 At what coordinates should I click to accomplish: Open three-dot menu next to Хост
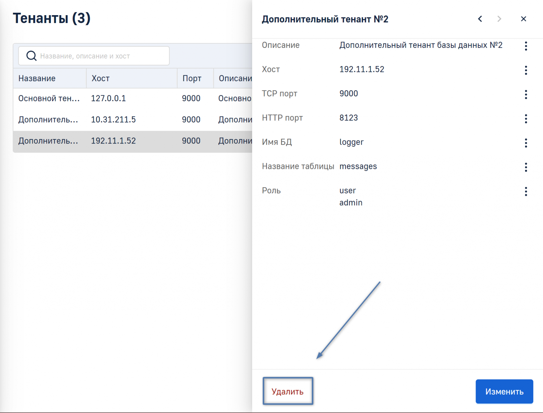click(x=525, y=70)
